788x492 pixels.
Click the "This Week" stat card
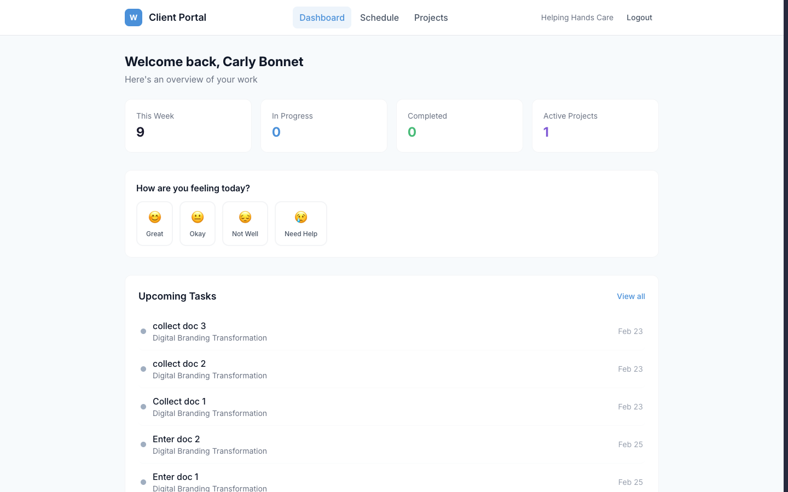[188, 125]
